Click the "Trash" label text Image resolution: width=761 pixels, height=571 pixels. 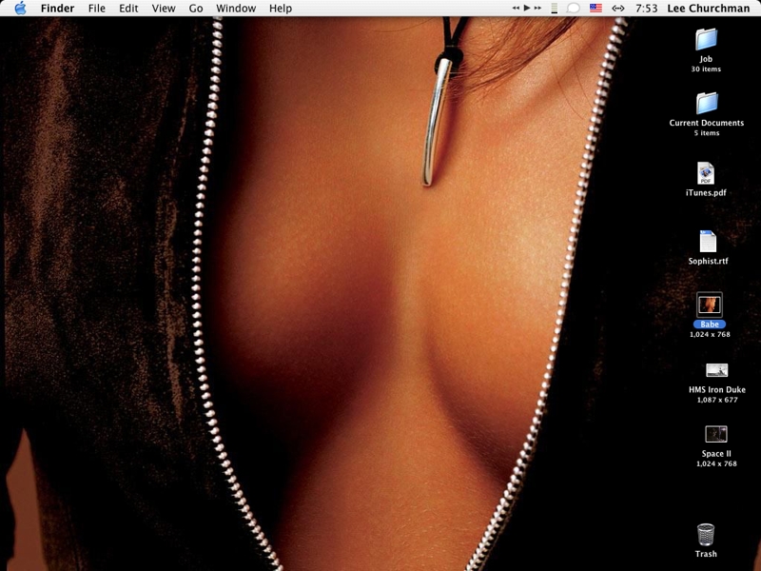pos(706,554)
